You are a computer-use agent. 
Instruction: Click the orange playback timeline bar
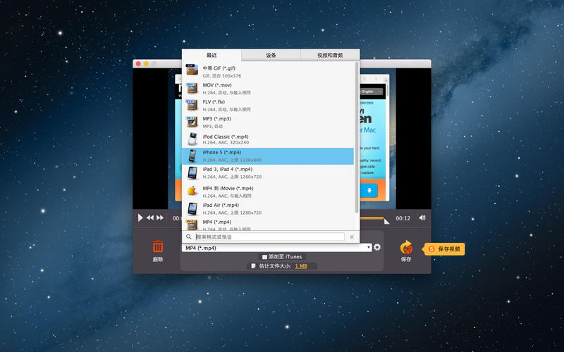[372, 218]
